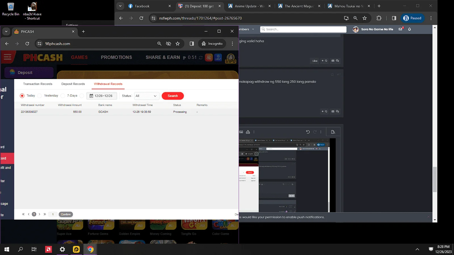Open Extensions puzzle icon in forum browser
This screenshot has width=454, height=255.
coord(379,18)
